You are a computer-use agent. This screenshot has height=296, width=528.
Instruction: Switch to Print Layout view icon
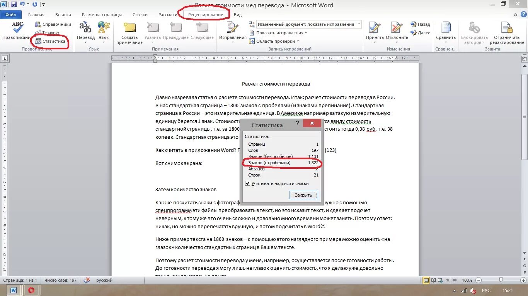click(426, 280)
